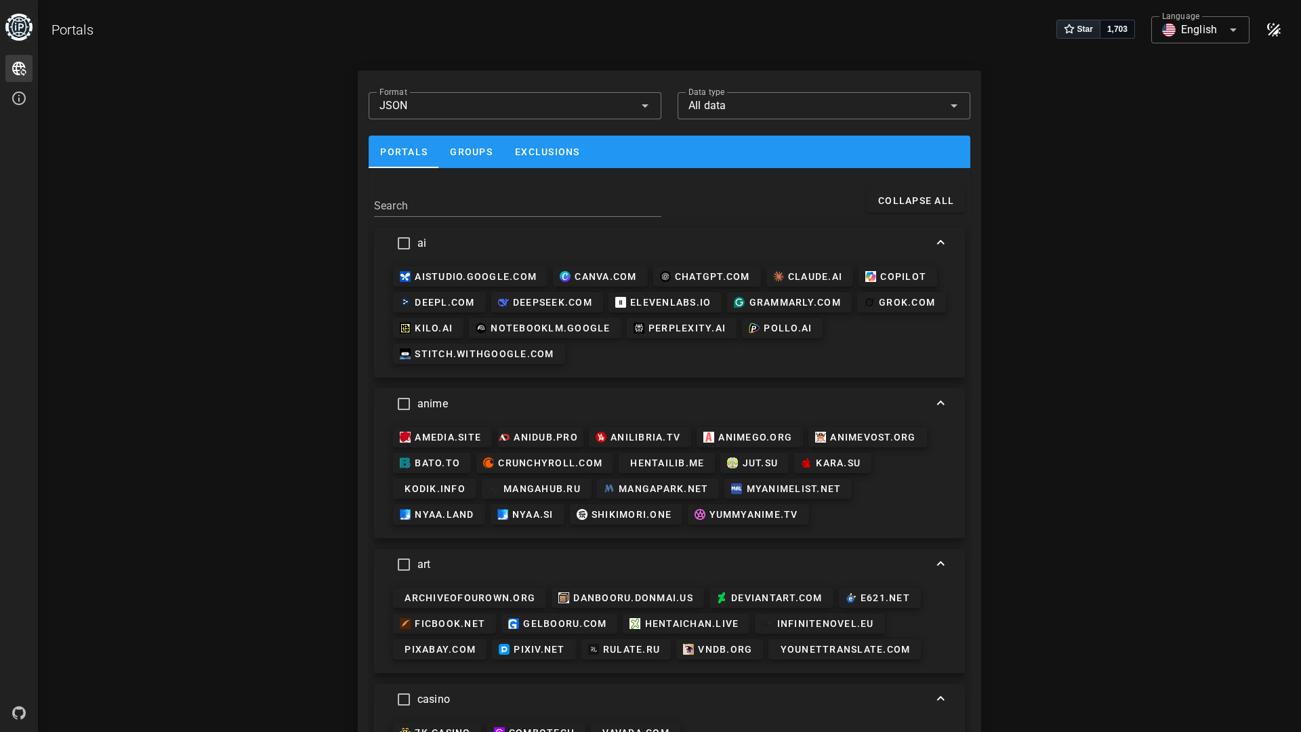Select the CLAUDE.AI portal chip
The height and width of the screenshot is (732, 1301).
809,277
